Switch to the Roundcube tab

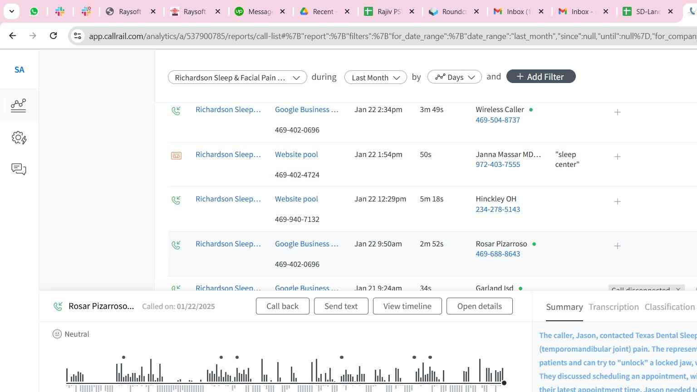pyautogui.click(x=454, y=11)
